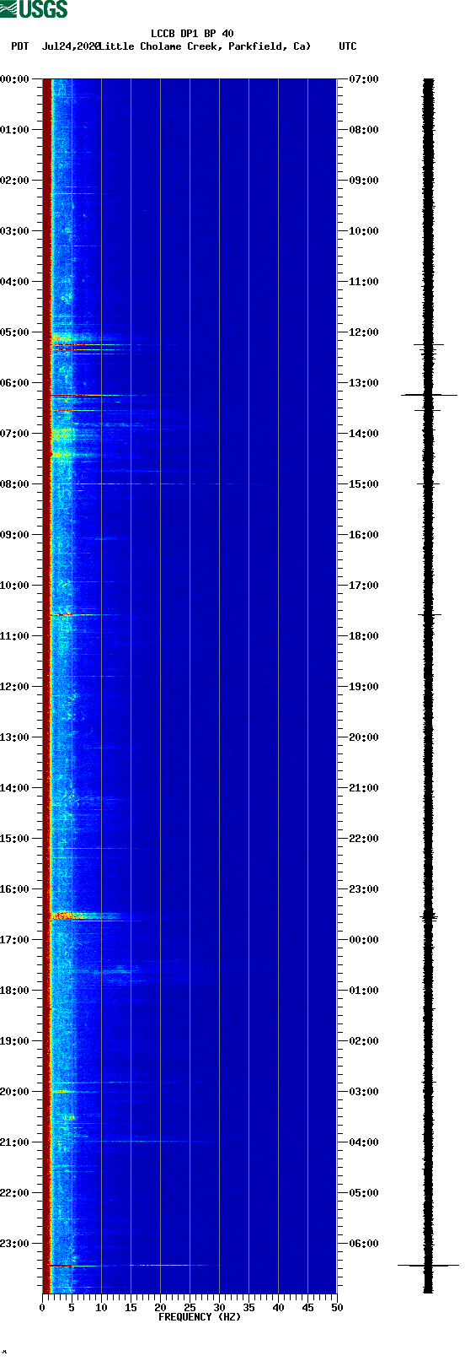Click the 05:00 label on PDT axis

[15, 332]
